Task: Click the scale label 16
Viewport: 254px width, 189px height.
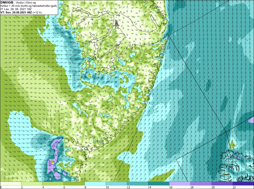Action: [171, 187]
